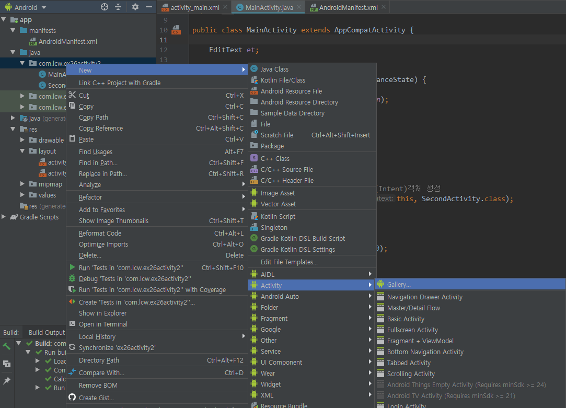Click the build hammer icon
This screenshot has height=408, width=566.
pos(6,346)
